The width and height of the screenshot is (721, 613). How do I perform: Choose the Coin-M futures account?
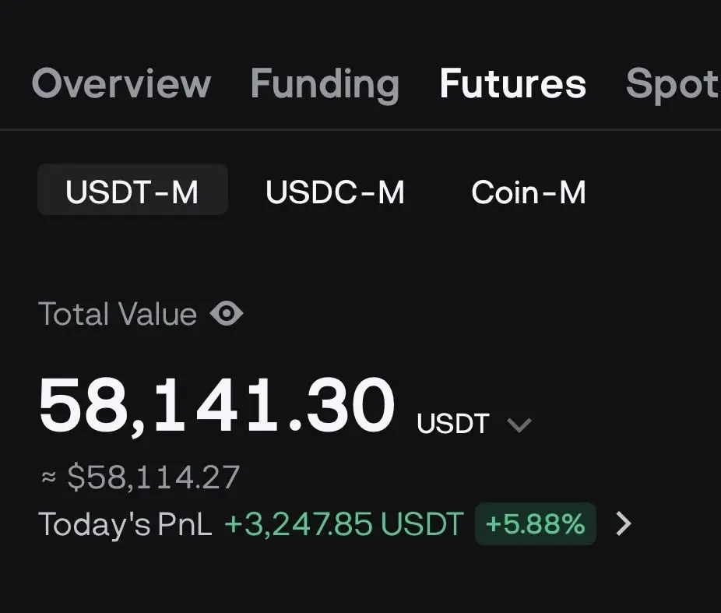click(529, 192)
